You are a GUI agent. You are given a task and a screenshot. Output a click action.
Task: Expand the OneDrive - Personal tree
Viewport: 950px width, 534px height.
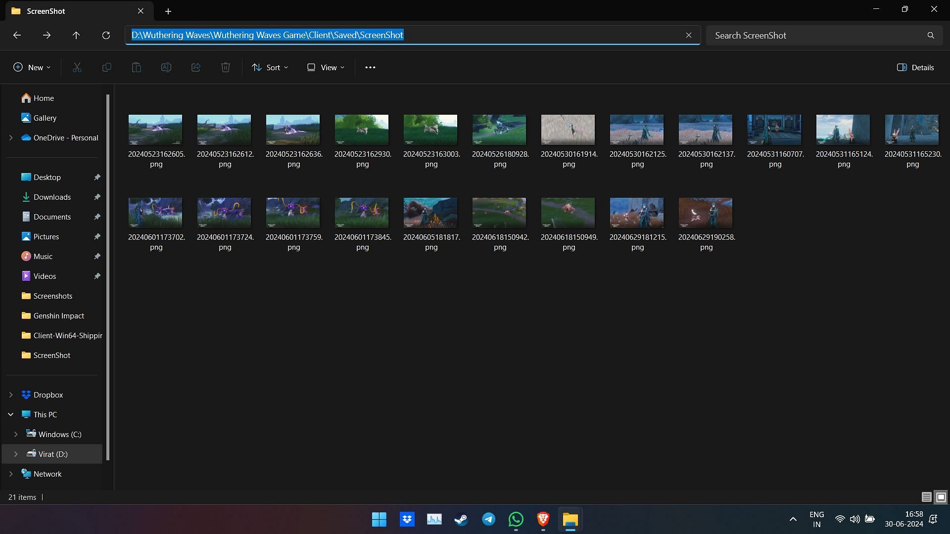[10, 137]
